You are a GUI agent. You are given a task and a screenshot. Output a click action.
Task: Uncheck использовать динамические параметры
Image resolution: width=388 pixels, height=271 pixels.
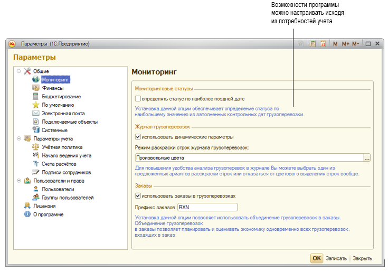[138, 137]
